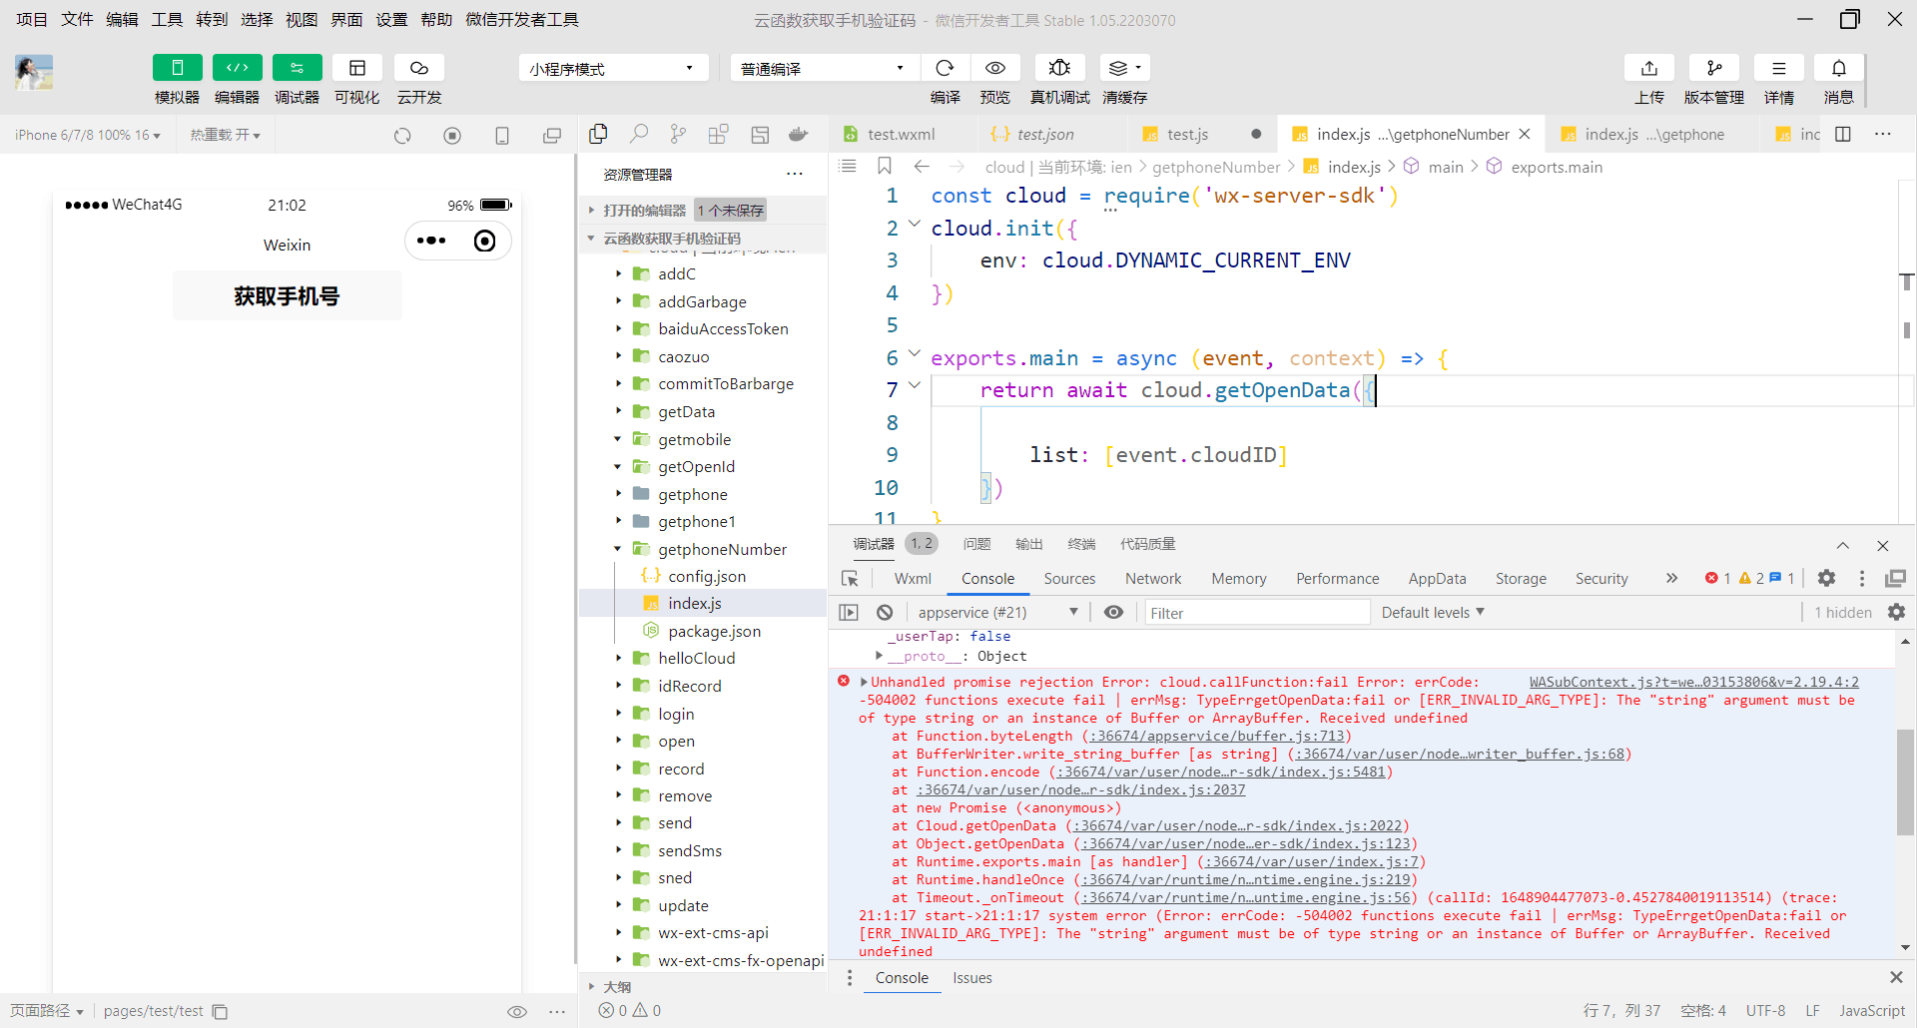
Task: Refresh the simulator
Action: coord(402,135)
